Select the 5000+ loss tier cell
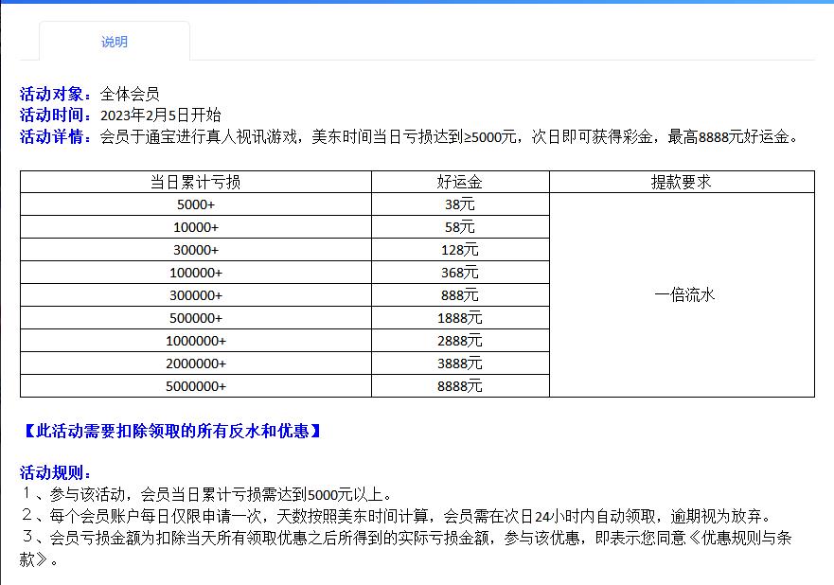The height and width of the screenshot is (585, 834). [196, 204]
